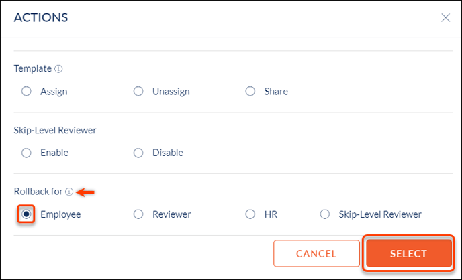Pick the Share template radio button
This screenshot has width=462, height=280.
tap(250, 91)
